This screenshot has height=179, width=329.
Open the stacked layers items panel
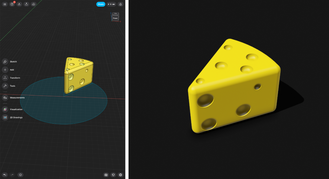pos(20,175)
